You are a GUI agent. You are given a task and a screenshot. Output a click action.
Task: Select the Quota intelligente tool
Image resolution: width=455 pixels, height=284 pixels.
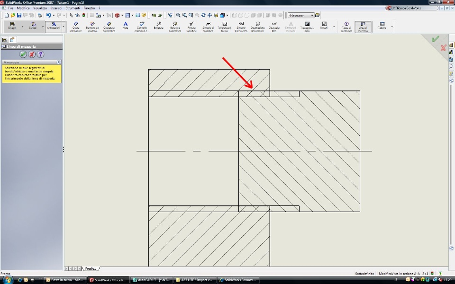coord(76,27)
